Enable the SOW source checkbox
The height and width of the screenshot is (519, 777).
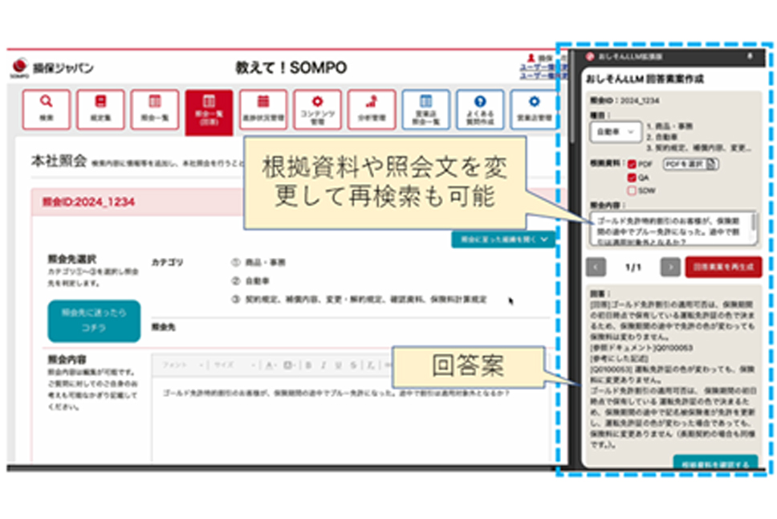point(632,190)
